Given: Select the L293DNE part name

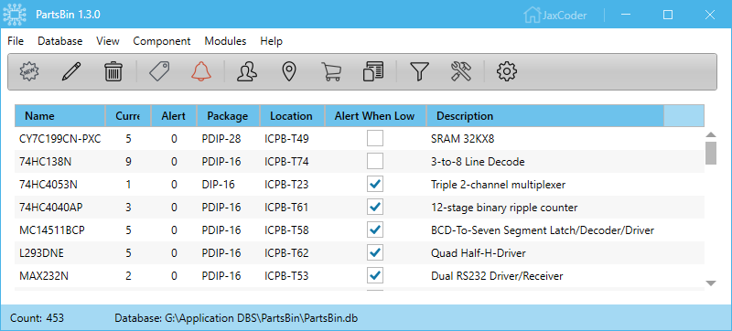Looking at the screenshot, I should [41, 252].
